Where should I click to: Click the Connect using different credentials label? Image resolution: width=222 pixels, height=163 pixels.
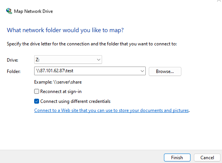[75, 101]
